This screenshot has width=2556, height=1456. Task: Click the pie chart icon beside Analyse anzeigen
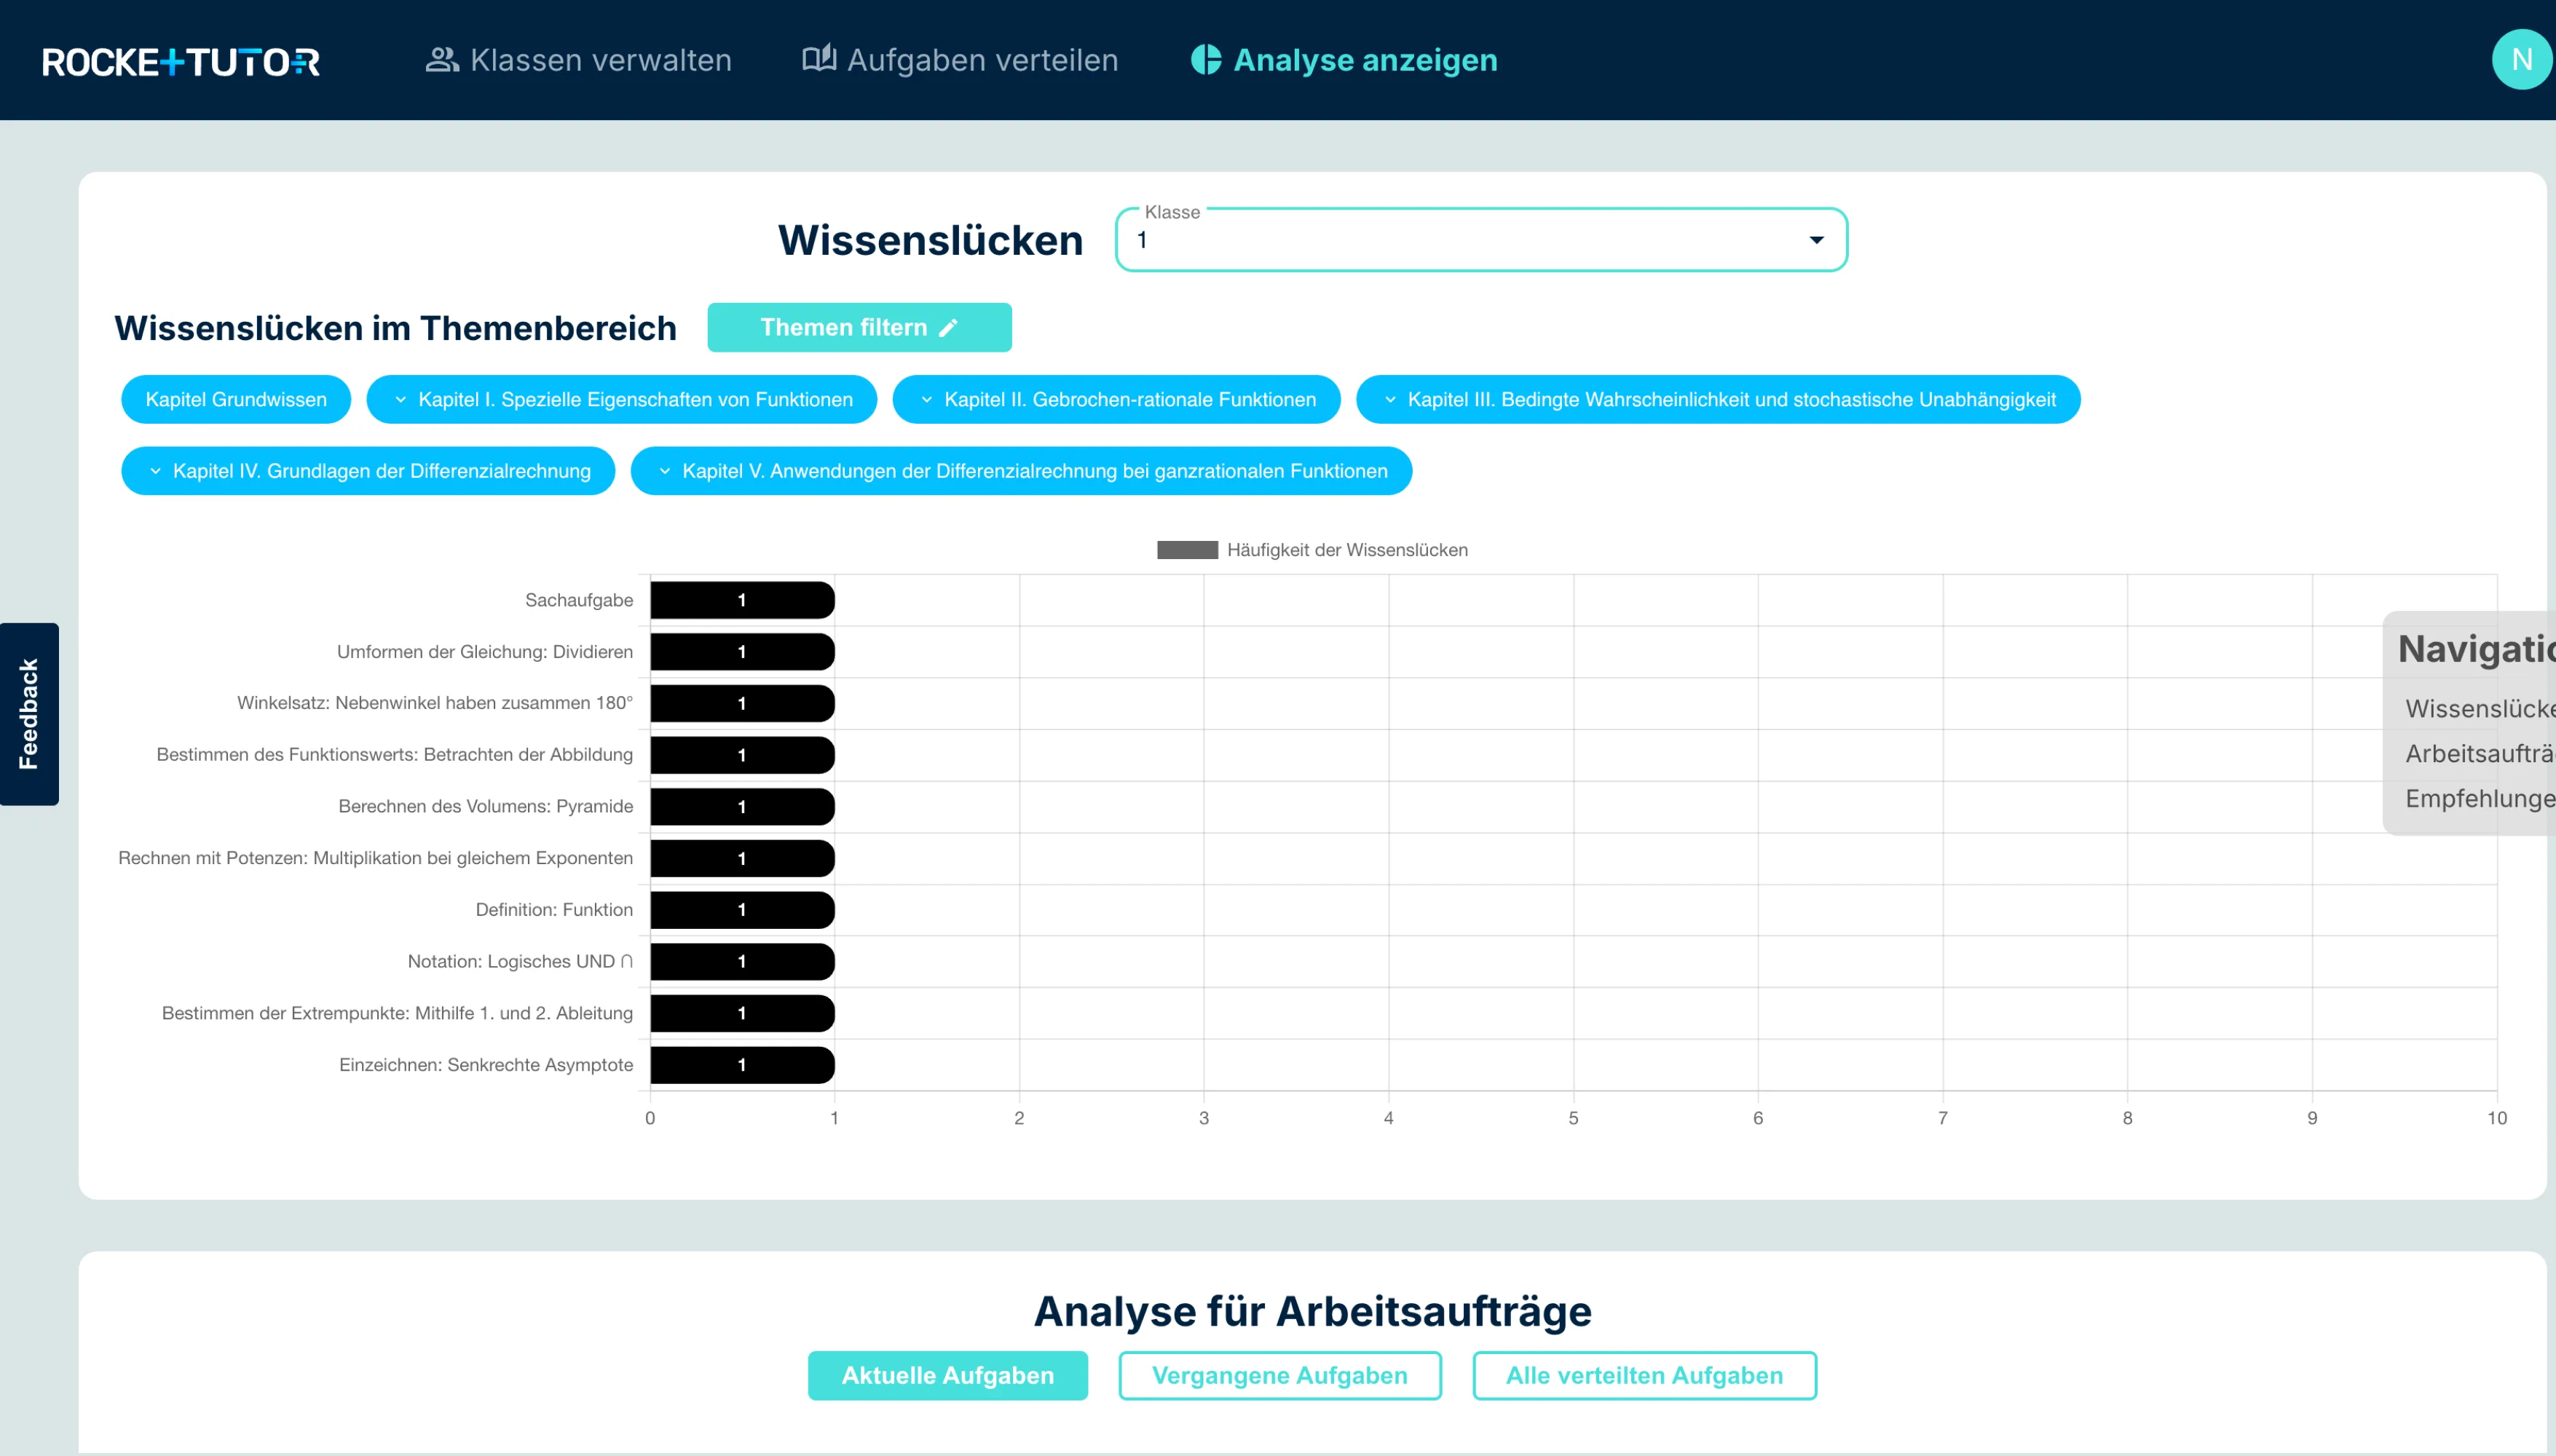(x=1206, y=60)
